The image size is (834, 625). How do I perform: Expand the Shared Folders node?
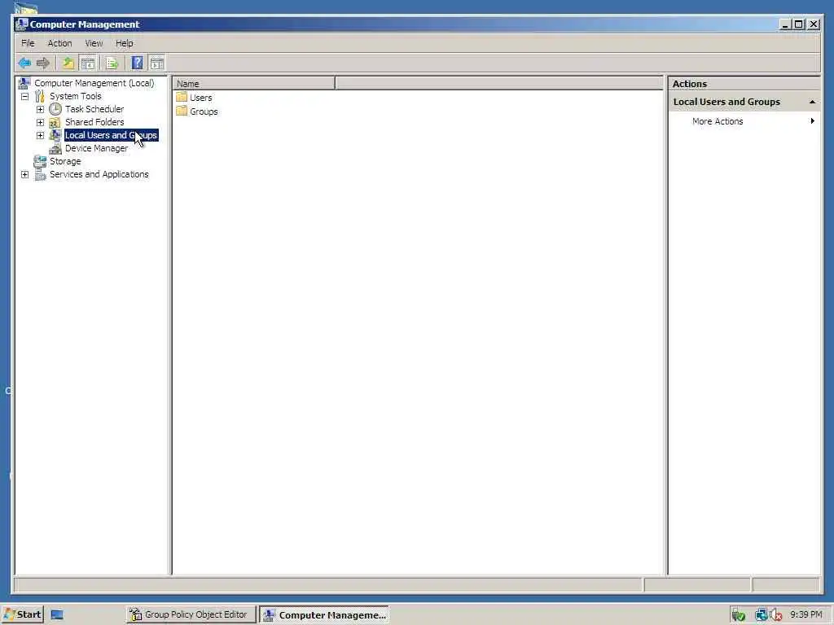tap(40, 122)
